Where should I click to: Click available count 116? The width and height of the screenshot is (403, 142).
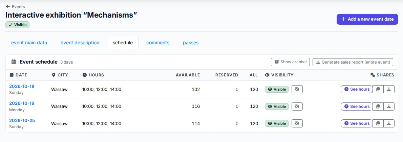coord(196,106)
